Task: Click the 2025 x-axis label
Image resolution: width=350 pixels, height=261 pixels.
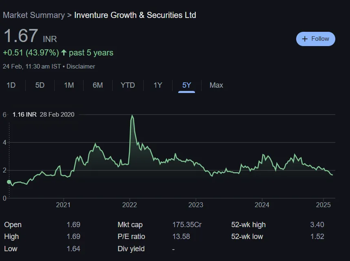Action: point(323,205)
